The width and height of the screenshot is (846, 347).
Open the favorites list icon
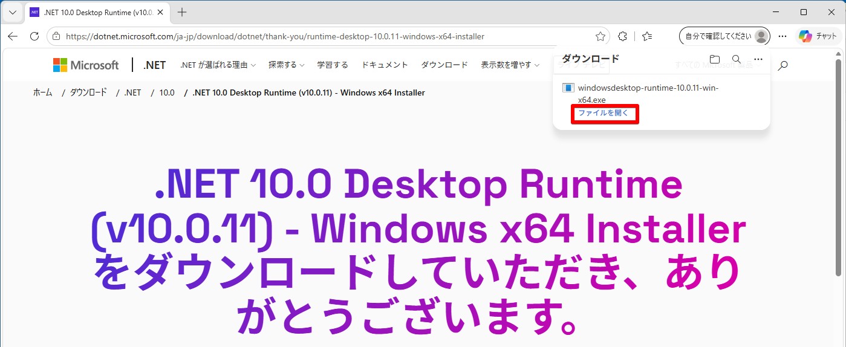pos(647,36)
